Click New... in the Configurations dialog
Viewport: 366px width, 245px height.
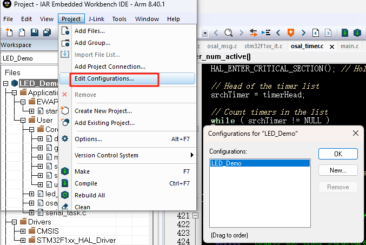click(338, 170)
